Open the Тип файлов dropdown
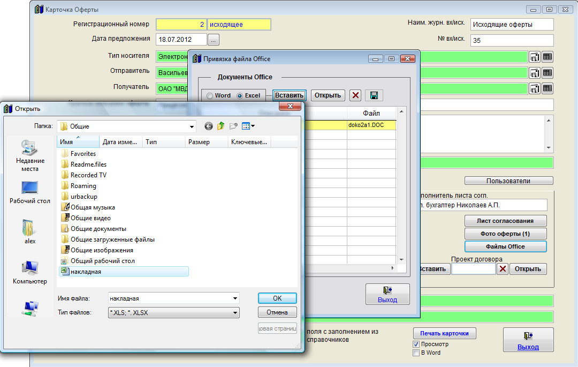This screenshot has width=578, height=367. (x=235, y=312)
